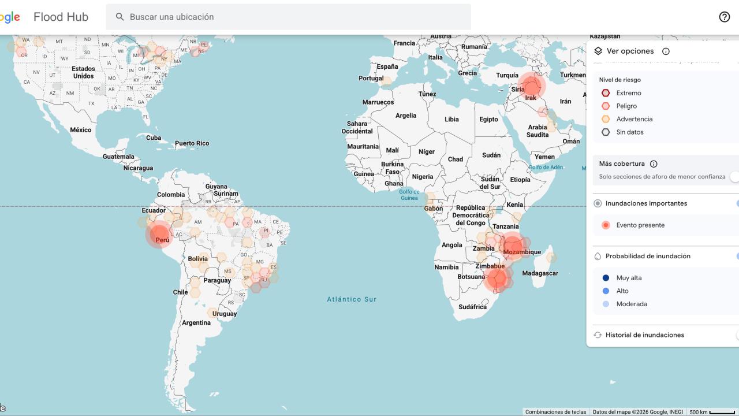Click the layers icon beside Ver opciones
Viewport: 739px width, 416px height.
598,51
